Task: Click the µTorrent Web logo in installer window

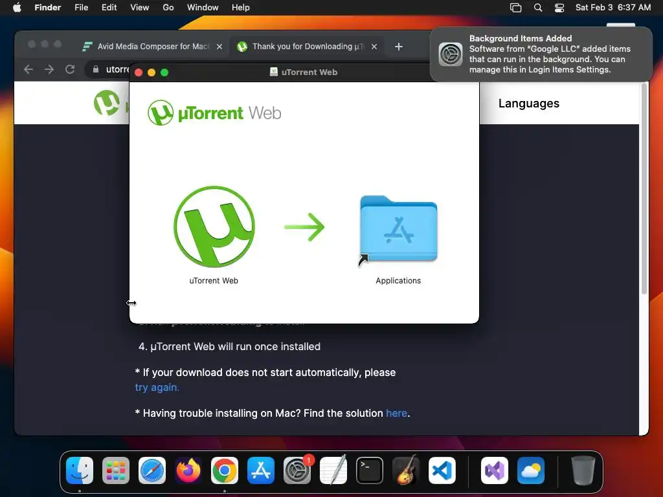Action: point(214,113)
